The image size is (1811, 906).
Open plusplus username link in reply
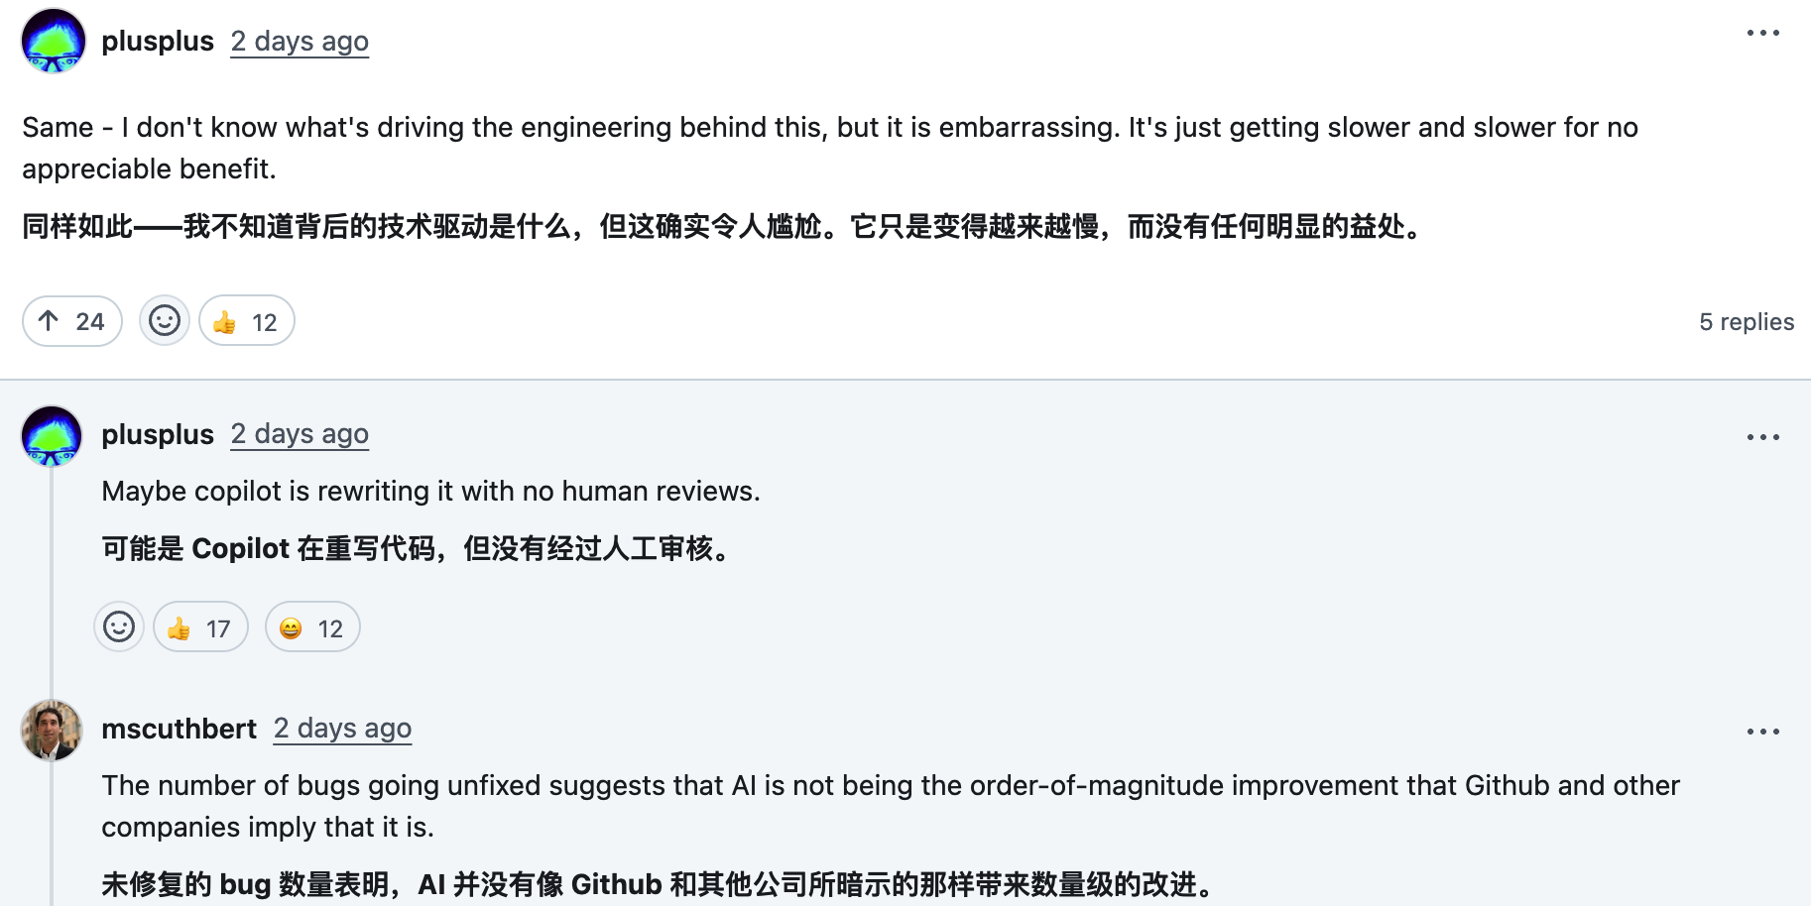(158, 435)
